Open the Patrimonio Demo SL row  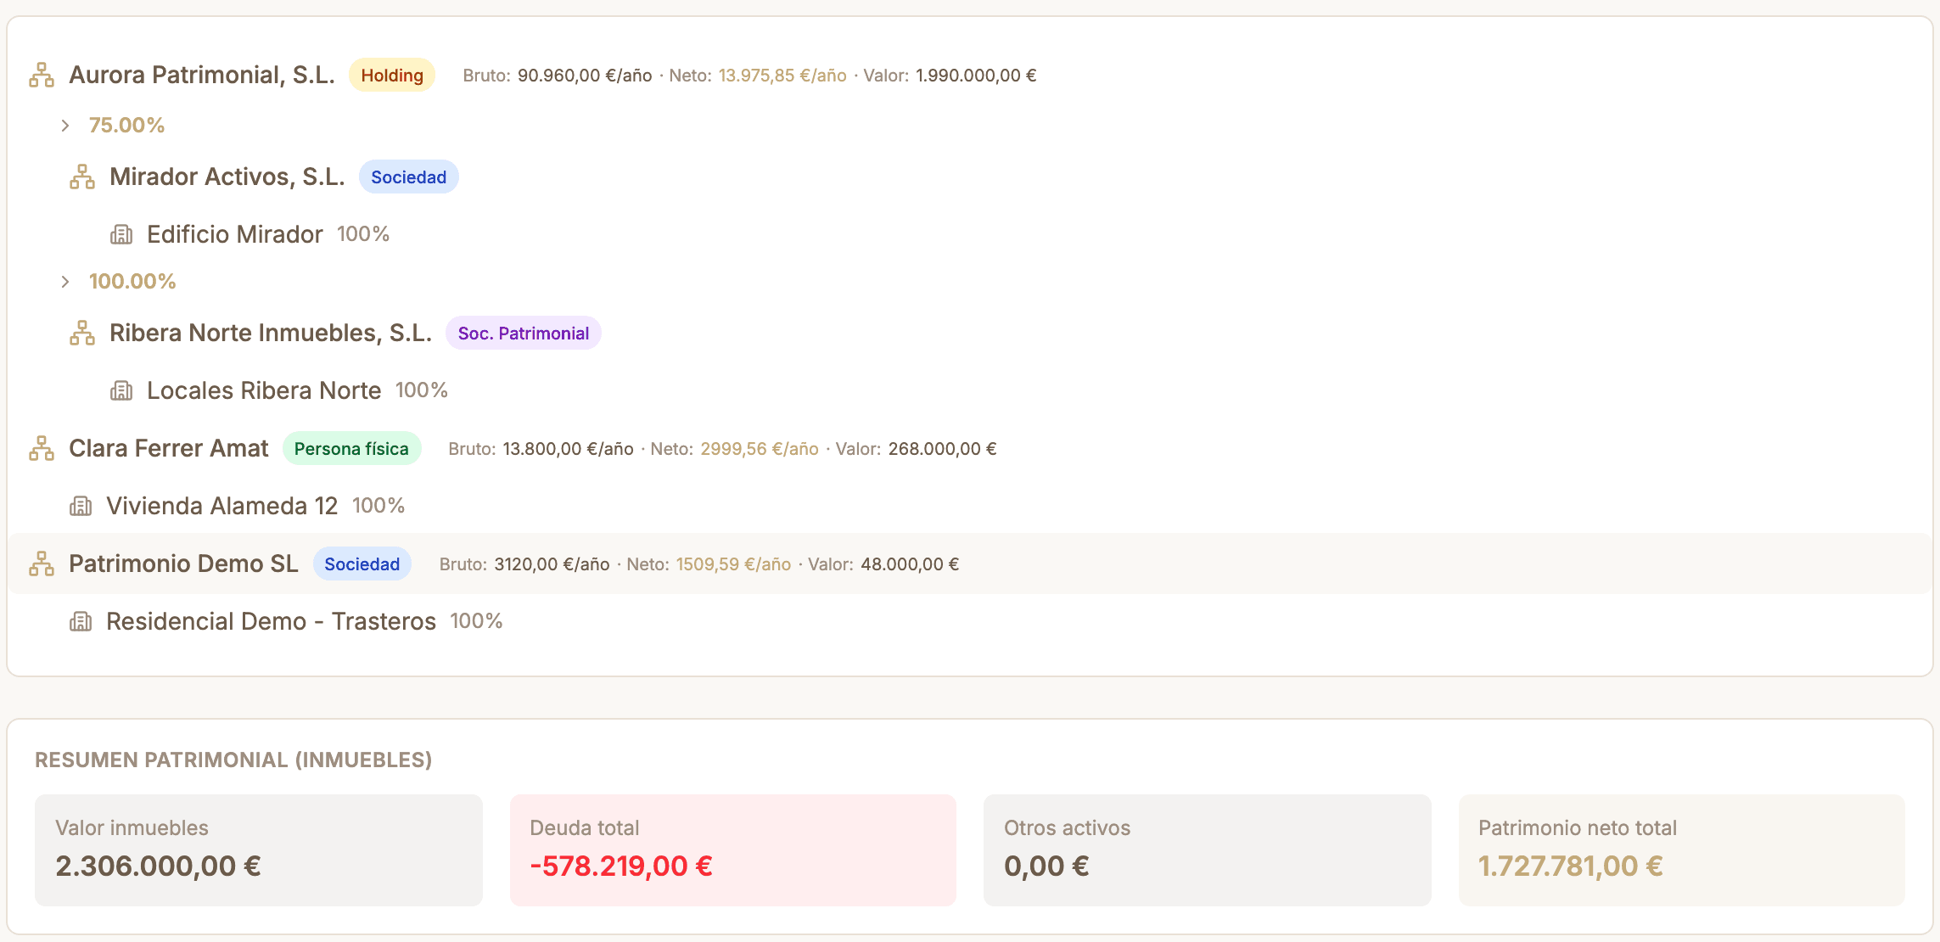tap(969, 564)
